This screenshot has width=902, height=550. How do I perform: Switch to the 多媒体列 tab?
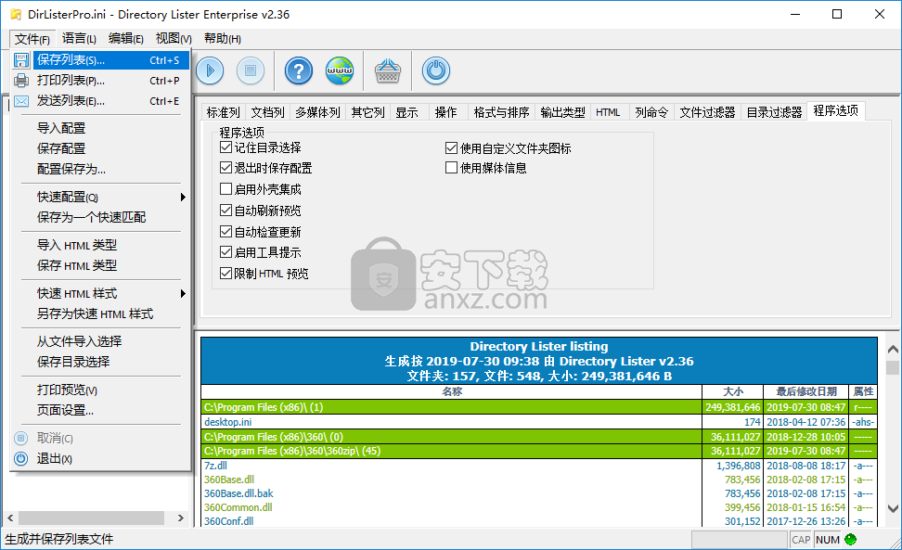point(317,112)
